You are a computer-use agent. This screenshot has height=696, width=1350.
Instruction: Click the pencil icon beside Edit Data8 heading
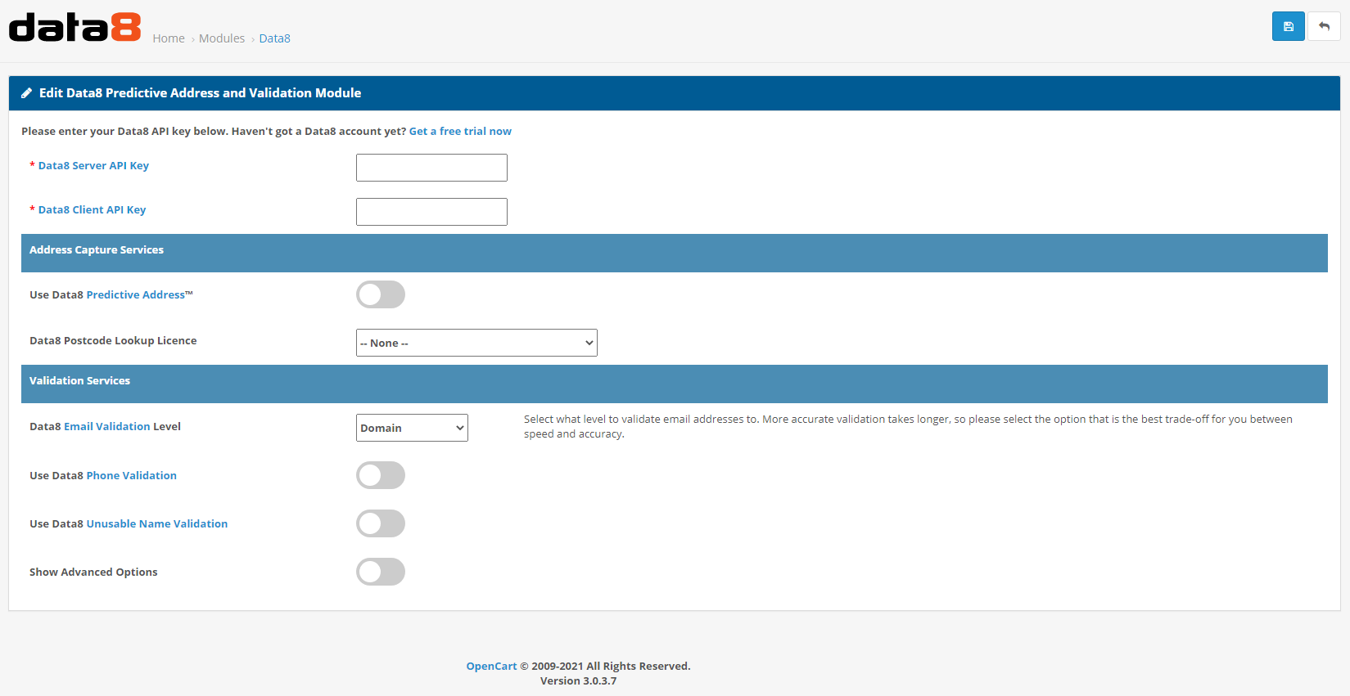(x=26, y=93)
